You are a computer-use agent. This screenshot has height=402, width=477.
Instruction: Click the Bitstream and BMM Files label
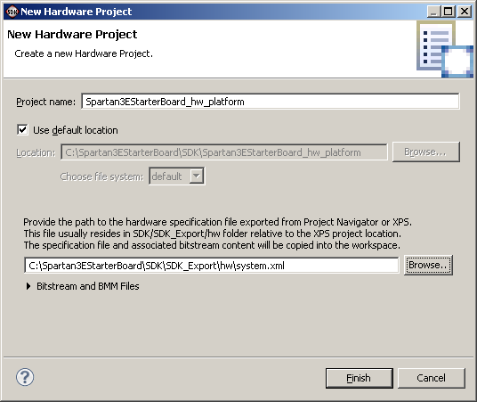click(87, 286)
